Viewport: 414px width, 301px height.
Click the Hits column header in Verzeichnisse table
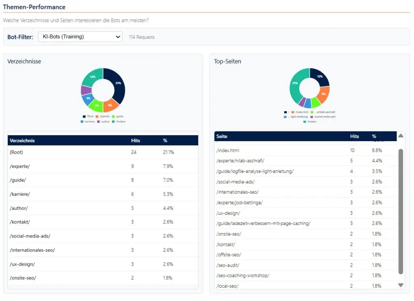(x=135, y=140)
